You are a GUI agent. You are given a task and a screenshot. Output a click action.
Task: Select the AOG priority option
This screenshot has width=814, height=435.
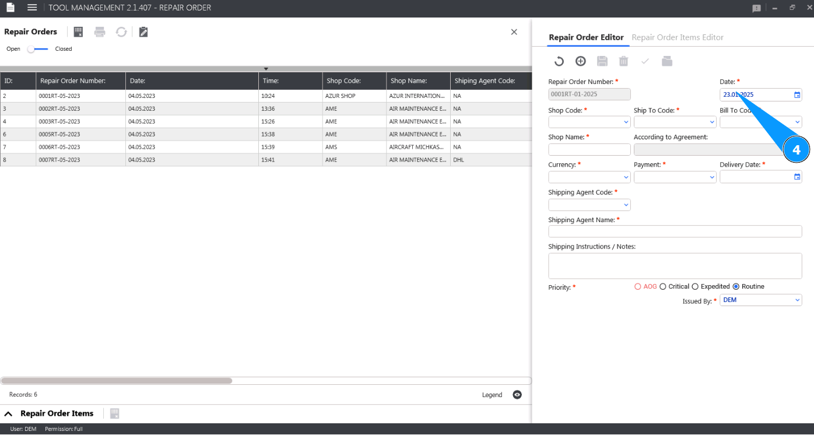click(637, 286)
